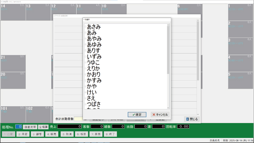Click the attendance window's vertical scrollbar thumb
This screenshot has width=254, height=143.
click(198, 51)
